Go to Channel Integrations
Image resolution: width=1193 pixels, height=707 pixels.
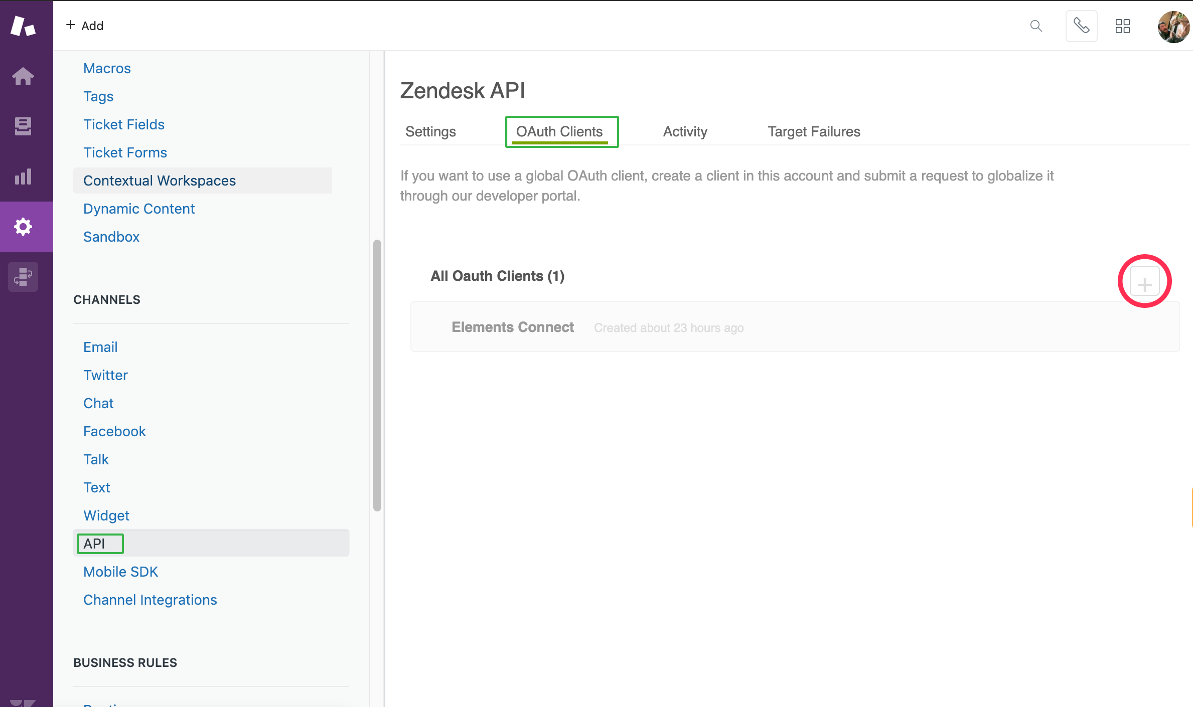point(150,600)
